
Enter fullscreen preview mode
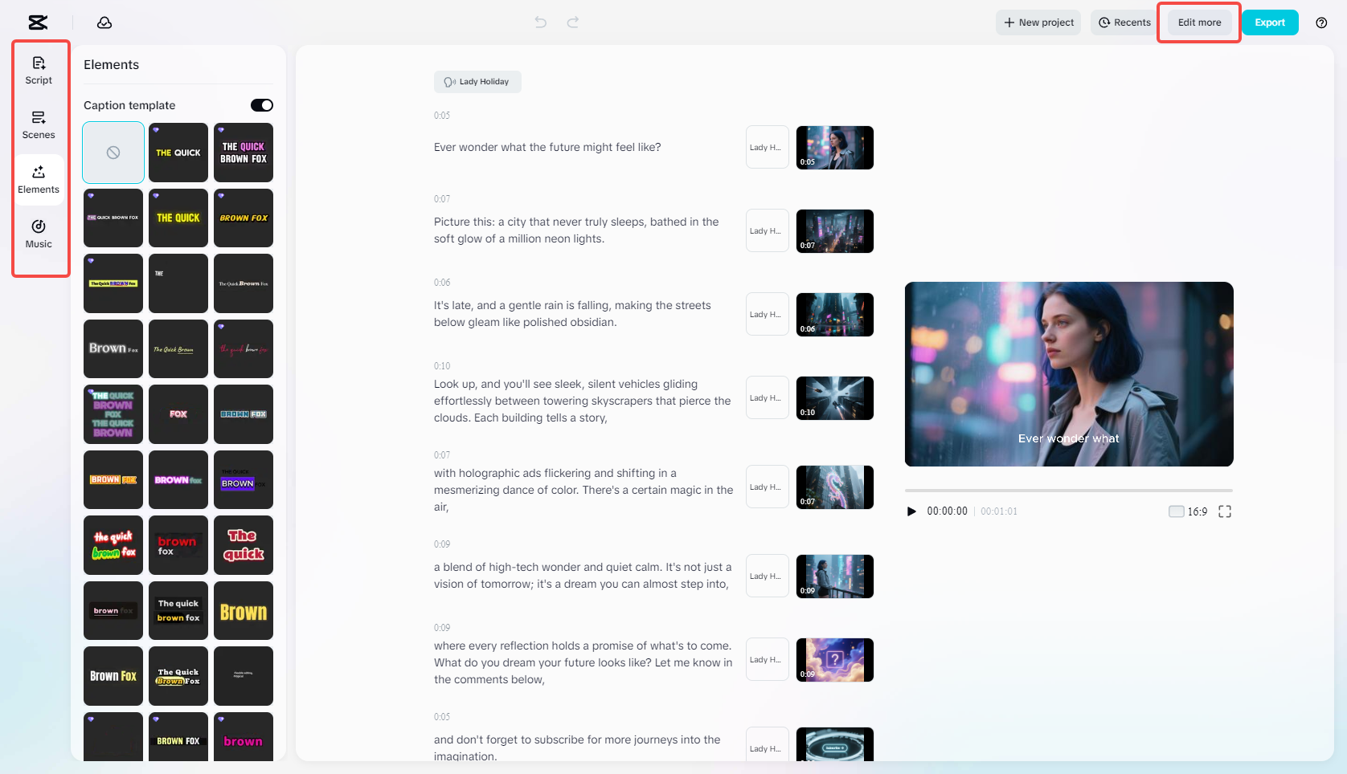coord(1224,511)
